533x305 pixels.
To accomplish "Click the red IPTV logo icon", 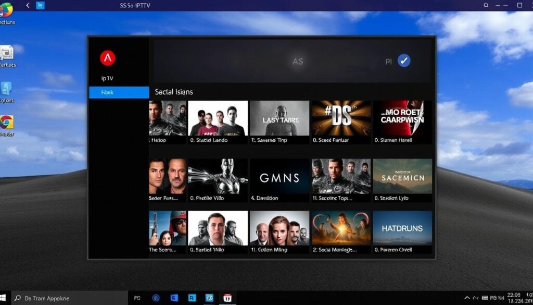I will (x=106, y=59).
